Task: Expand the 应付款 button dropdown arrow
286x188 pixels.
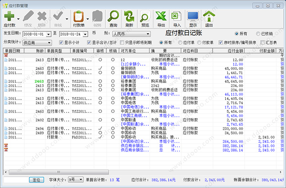Action: (18, 19)
